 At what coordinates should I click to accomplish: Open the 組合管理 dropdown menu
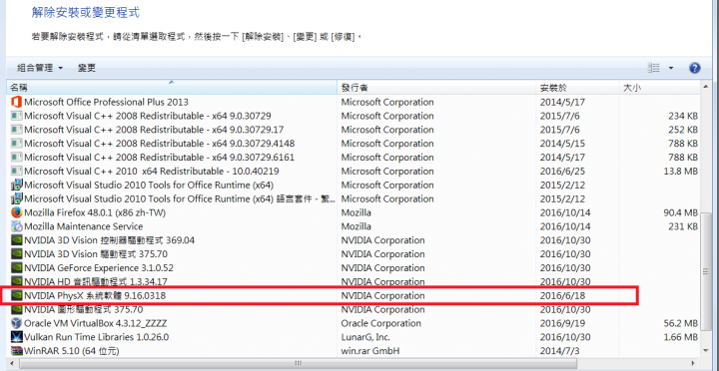(39, 68)
